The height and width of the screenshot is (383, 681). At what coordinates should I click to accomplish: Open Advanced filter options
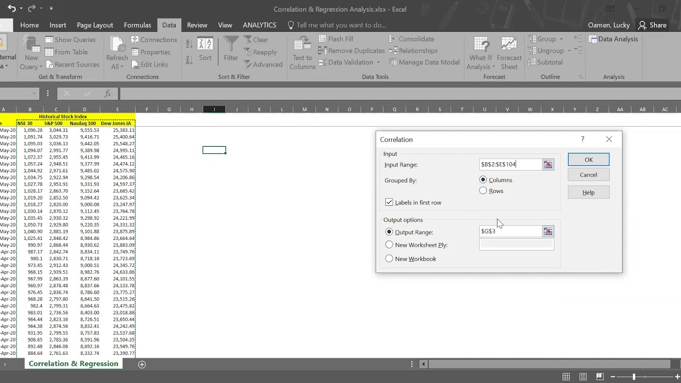coord(263,64)
